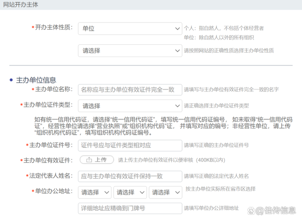Select province in first 单位办公地址 dropdown
Viewport: 302px width, 221px height.
pos(95,192)
